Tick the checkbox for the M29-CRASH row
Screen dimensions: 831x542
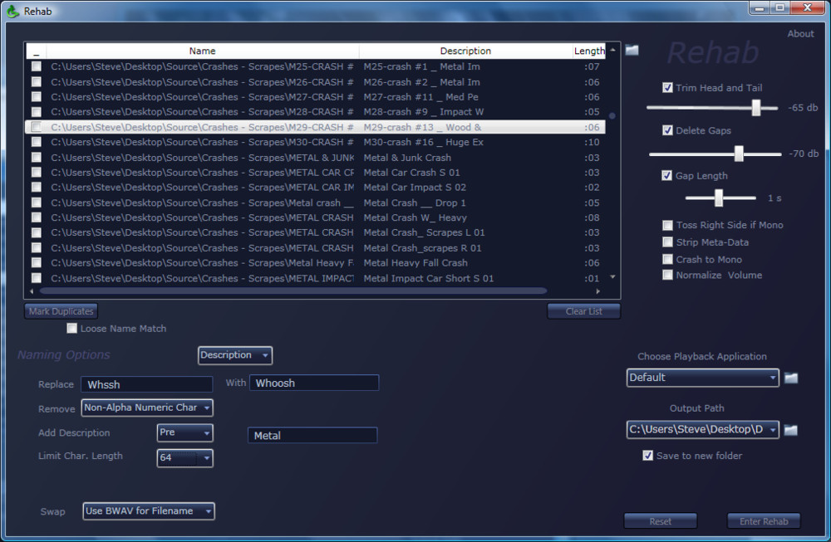coord(36,127)
